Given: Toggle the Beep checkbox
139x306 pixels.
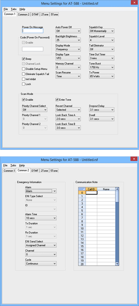Looking at the screenshot, I should click(24, 59).
